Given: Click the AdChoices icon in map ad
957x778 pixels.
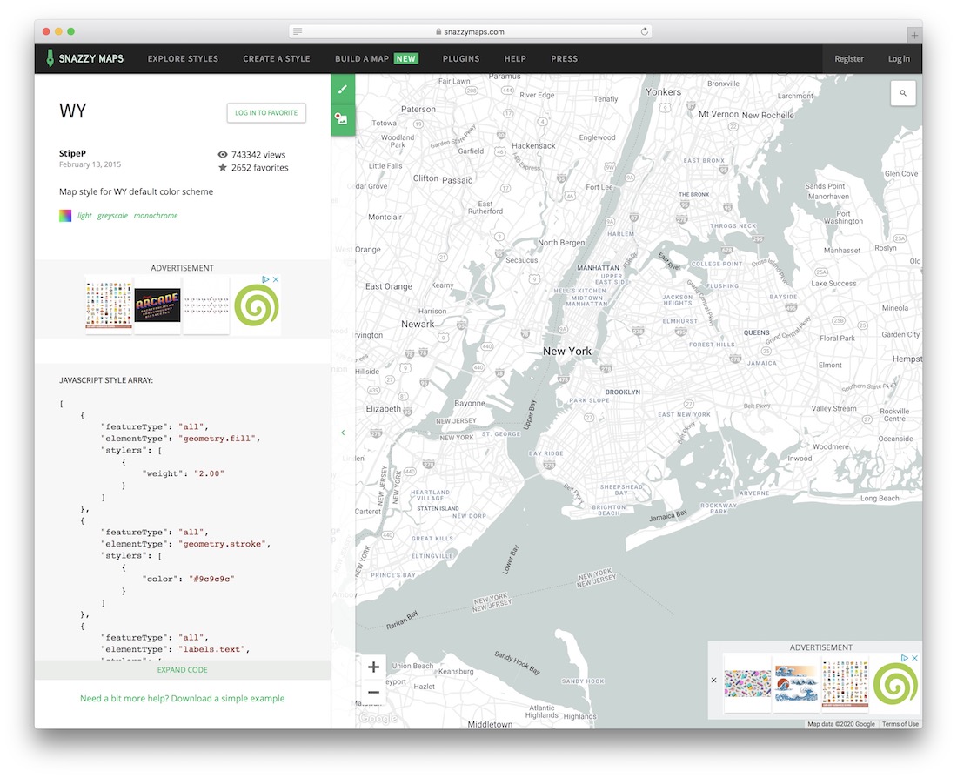Looking at the screenshot, I should [x=905, y=658].
